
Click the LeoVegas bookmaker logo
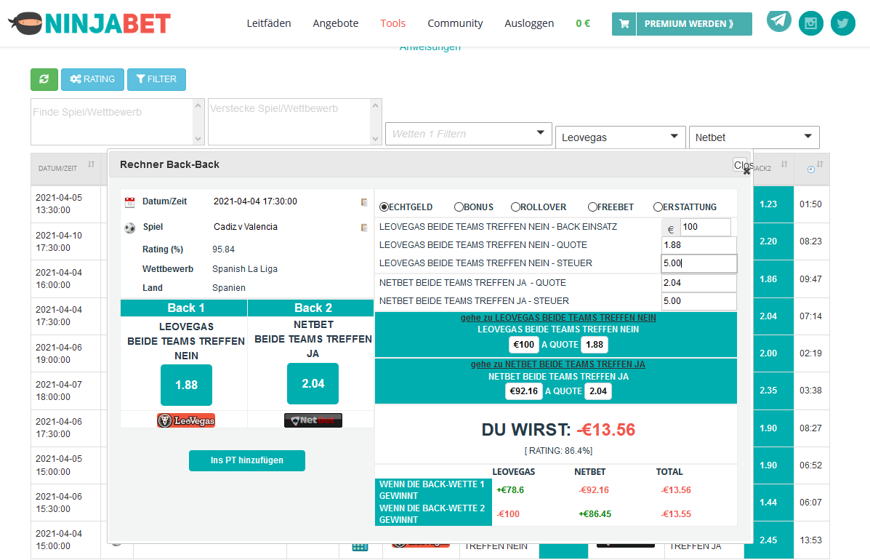[x=186, y=420]
